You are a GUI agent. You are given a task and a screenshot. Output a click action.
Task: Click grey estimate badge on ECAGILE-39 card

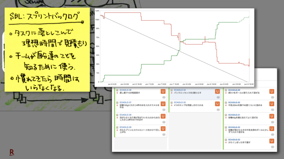pyautogui.click(x=164, y=135)
